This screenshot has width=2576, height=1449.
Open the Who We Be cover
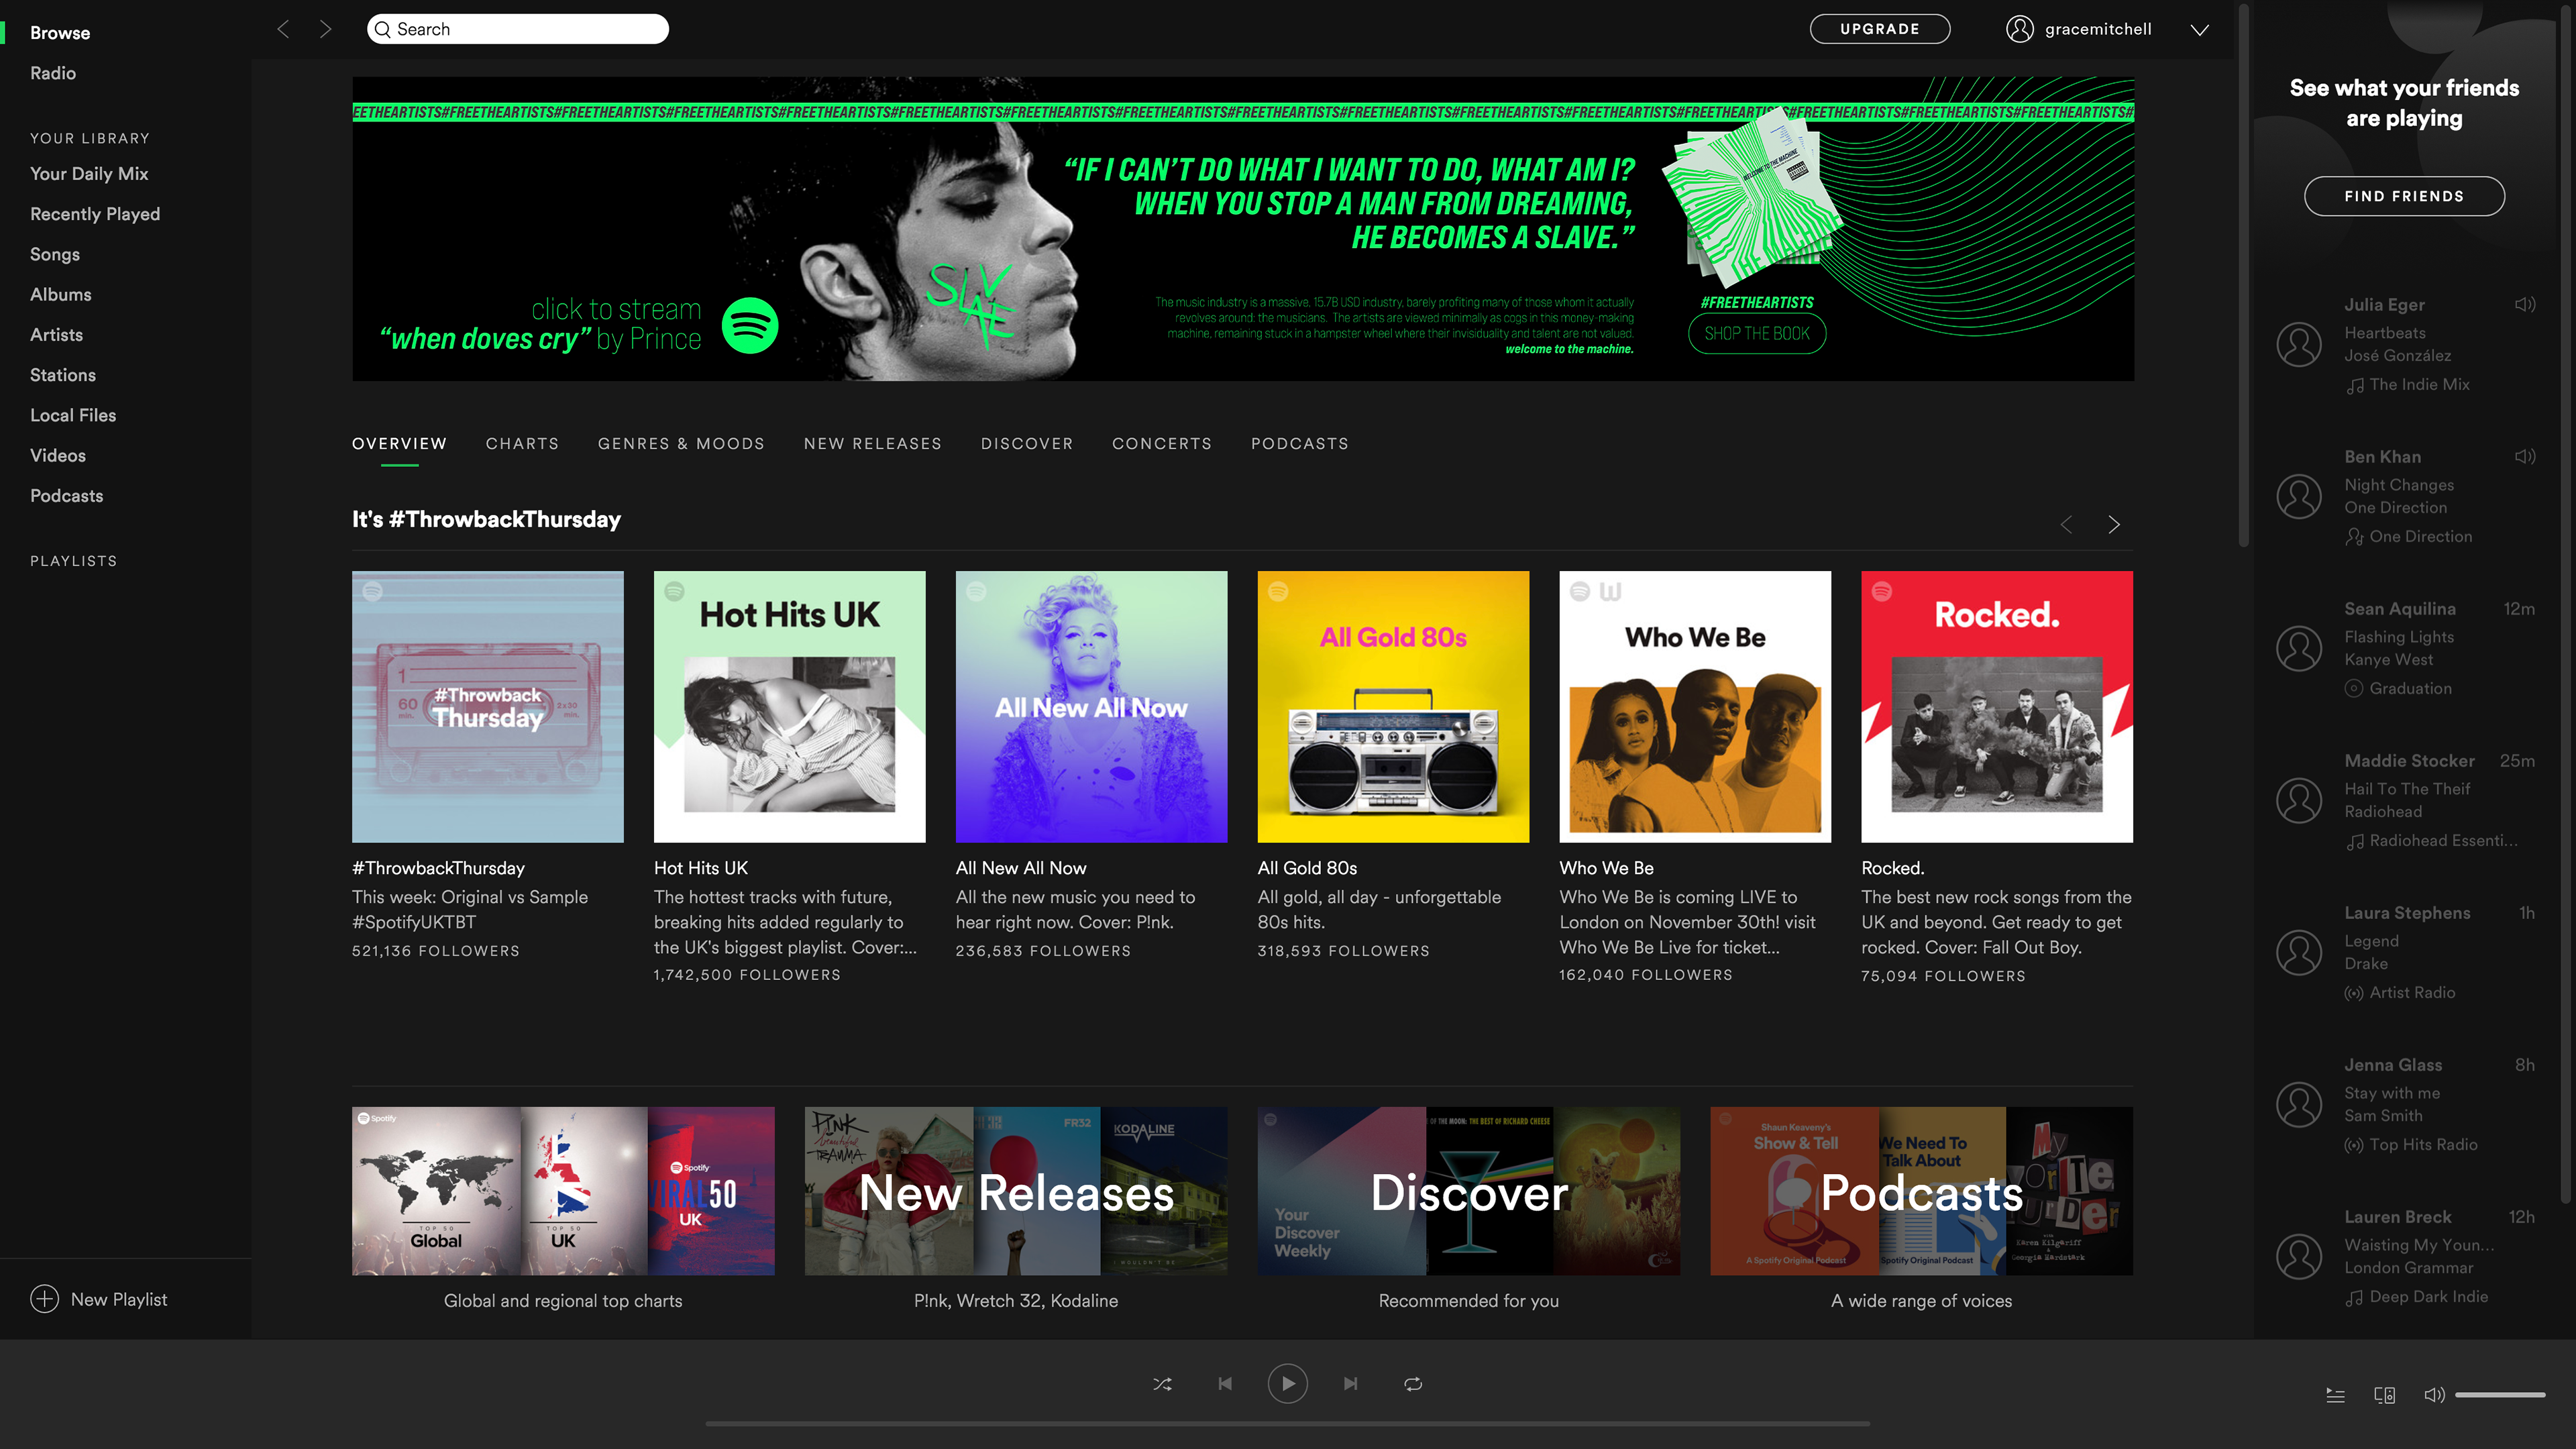coord(1696,707)
